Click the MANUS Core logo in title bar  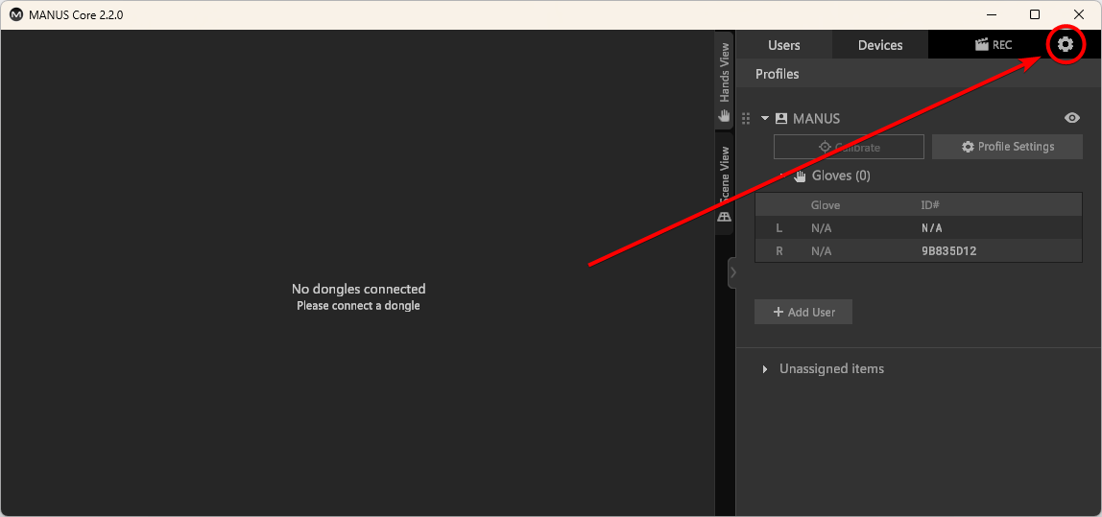[x=15, y=14]
